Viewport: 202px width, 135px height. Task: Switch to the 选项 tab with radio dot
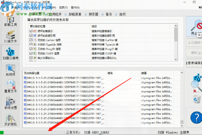coord(120,14)
